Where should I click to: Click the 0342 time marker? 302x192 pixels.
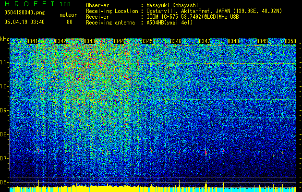click(60, 41)
